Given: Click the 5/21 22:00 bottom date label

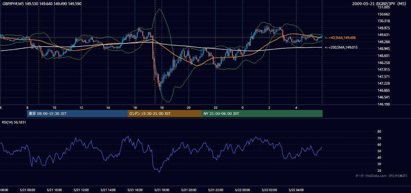Looking at the screenshot, I should coord(215,190).
